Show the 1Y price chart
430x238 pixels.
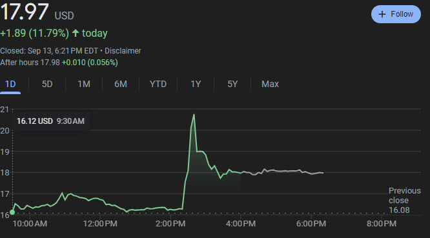[196, 84]
